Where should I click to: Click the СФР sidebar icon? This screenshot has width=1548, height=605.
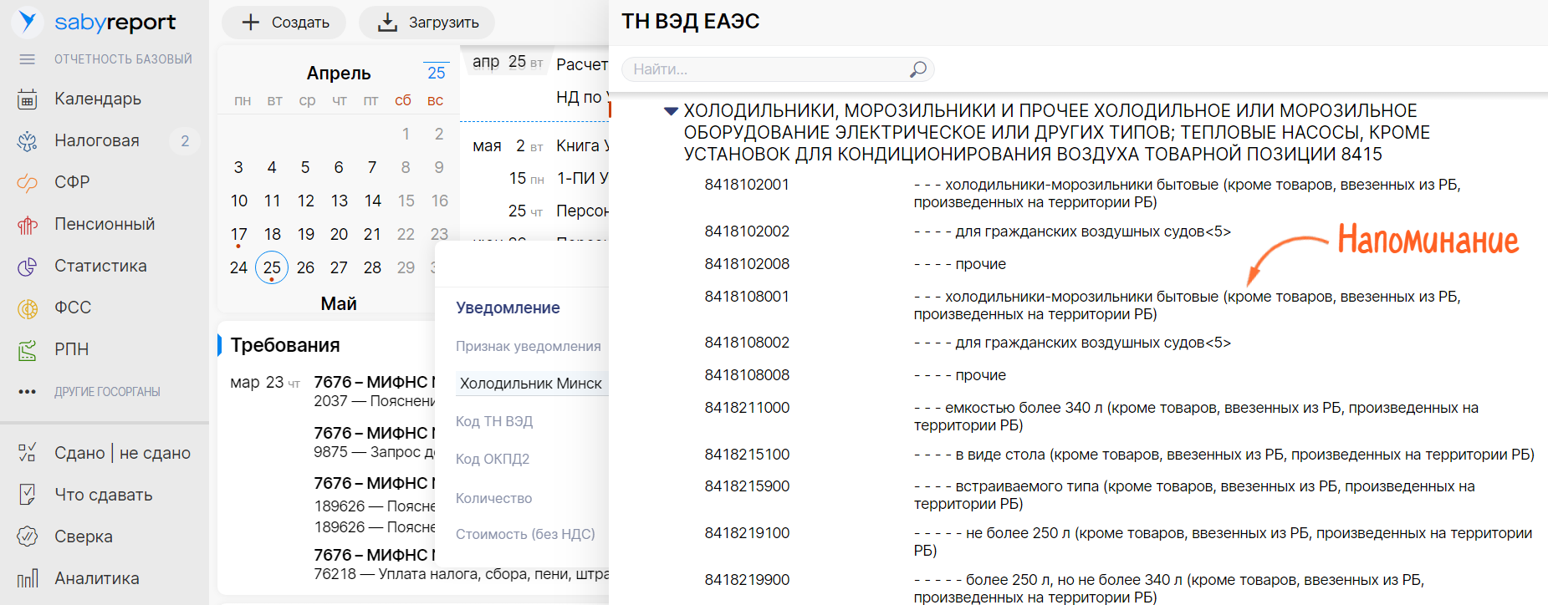pyautogui.click(x=27, y=183)
